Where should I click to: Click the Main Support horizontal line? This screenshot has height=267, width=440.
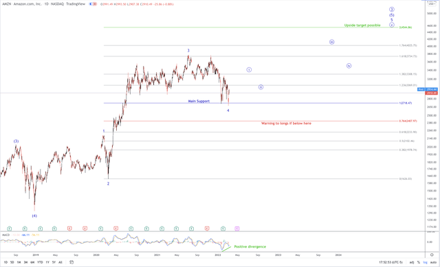pos(251,103)
